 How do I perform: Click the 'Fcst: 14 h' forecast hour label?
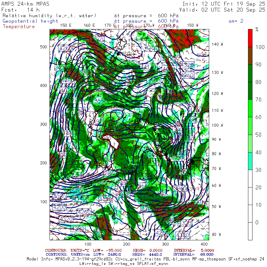(x=20, y=10)
